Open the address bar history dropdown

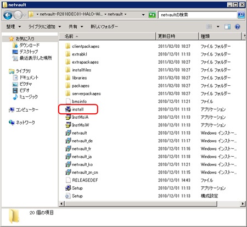coord(143,15)
